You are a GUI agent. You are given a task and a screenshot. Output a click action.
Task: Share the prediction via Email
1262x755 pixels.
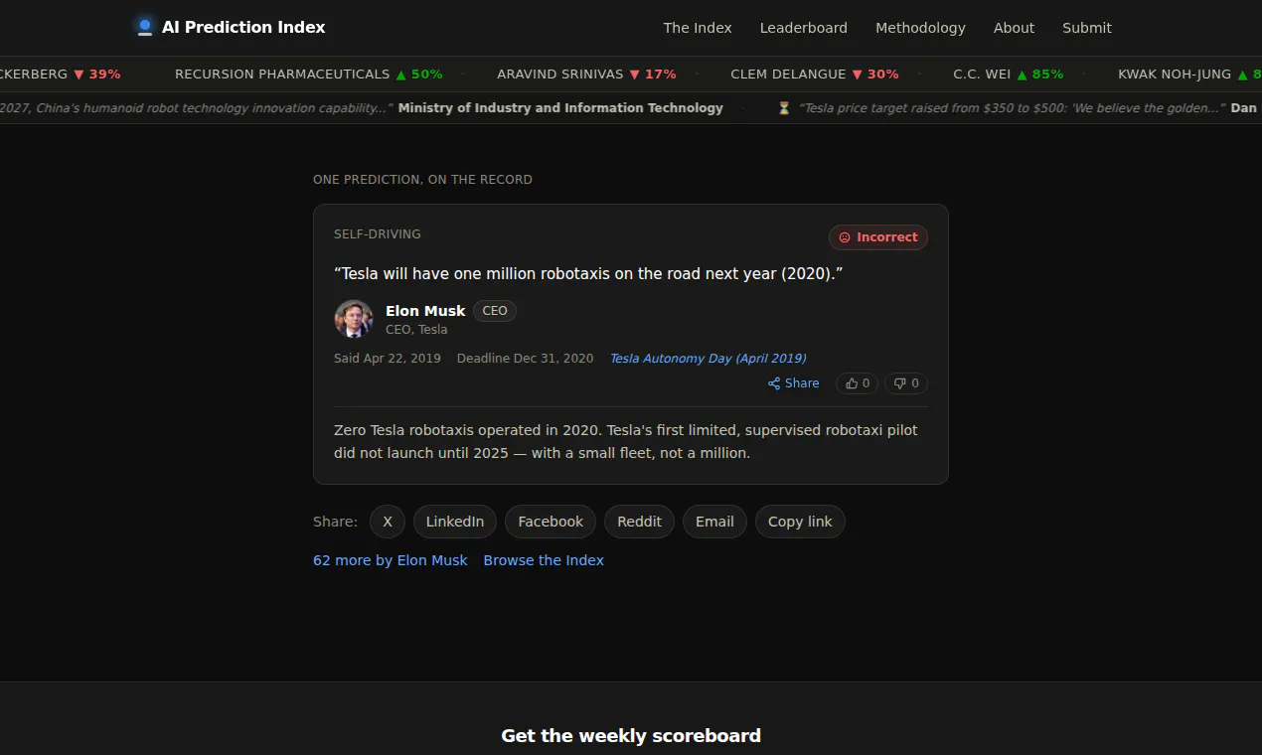tap(714, 522)
